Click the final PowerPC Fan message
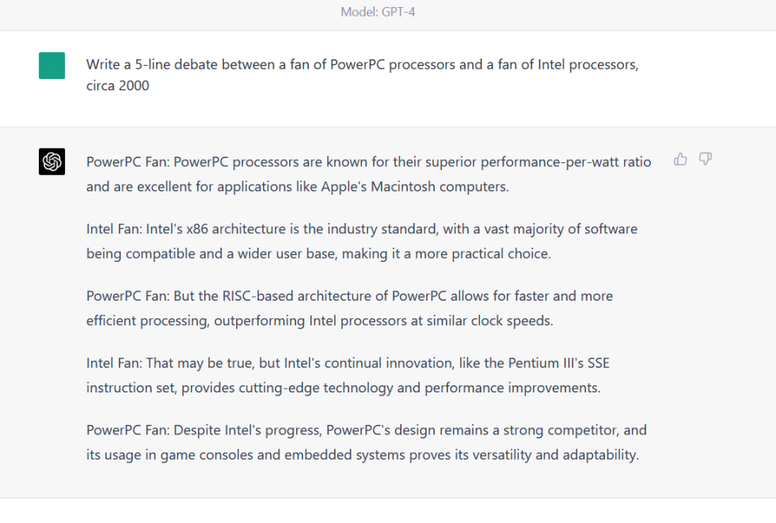Image resolution: width=776 pixels, height=523 pixels. 366,442
